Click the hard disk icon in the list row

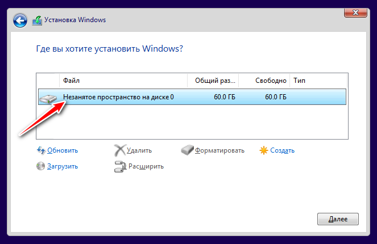(x=48, y=98)
